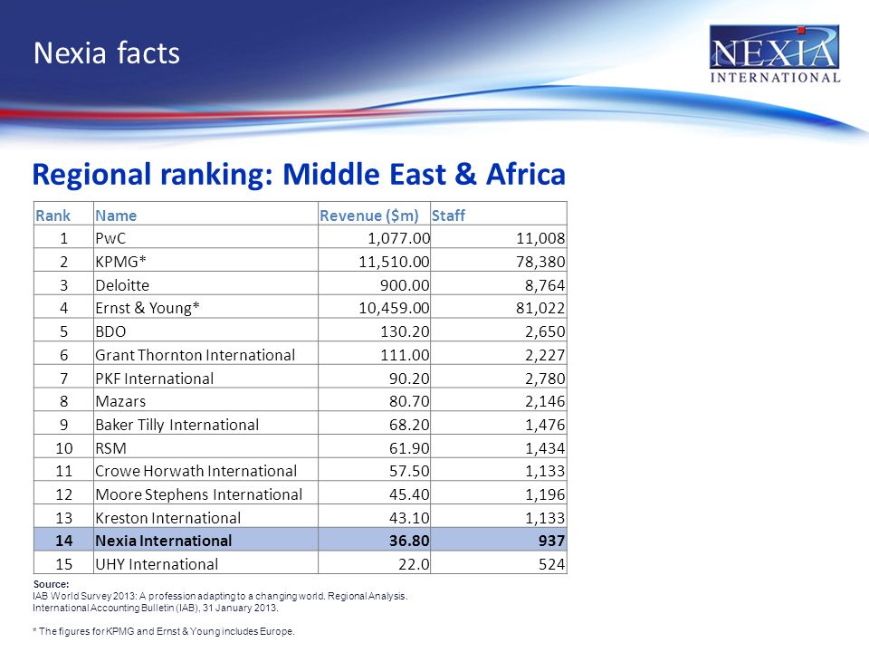
Task: Click Mazars staff count 2,146
Action: [545, 401]
